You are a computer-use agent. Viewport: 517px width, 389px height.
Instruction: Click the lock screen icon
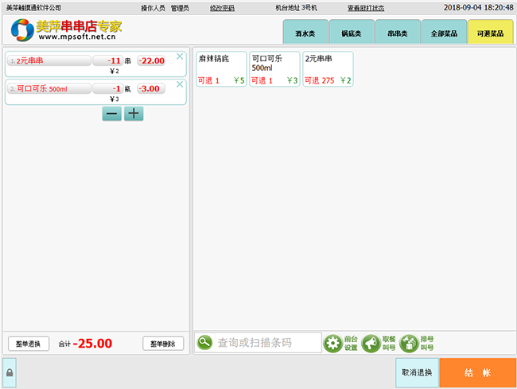pos(10,372)
